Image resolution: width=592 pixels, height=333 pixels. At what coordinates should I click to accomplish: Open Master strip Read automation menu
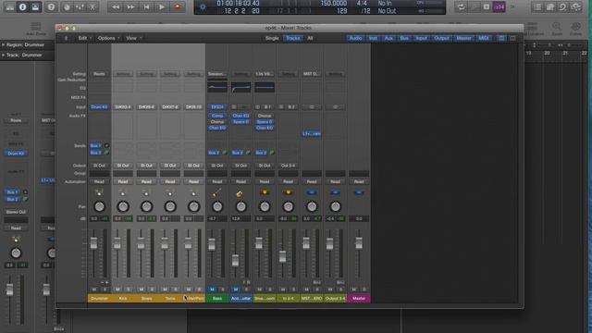(359, 182)
